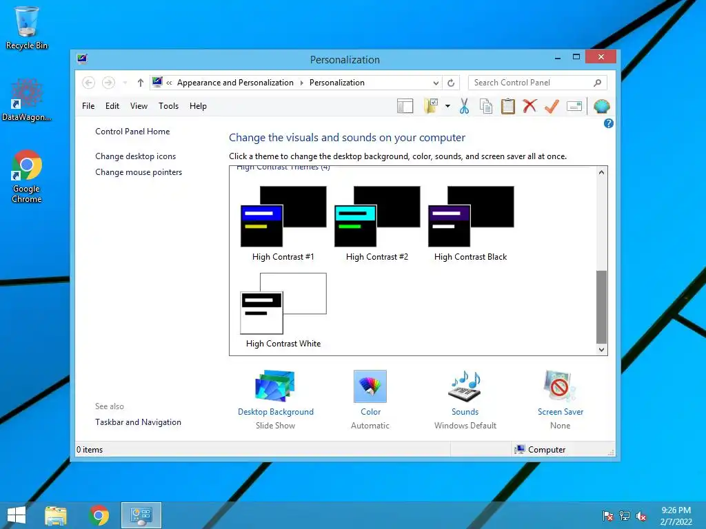Click the Desktop Background icon
706x529 pixels.
pos(275,386)
